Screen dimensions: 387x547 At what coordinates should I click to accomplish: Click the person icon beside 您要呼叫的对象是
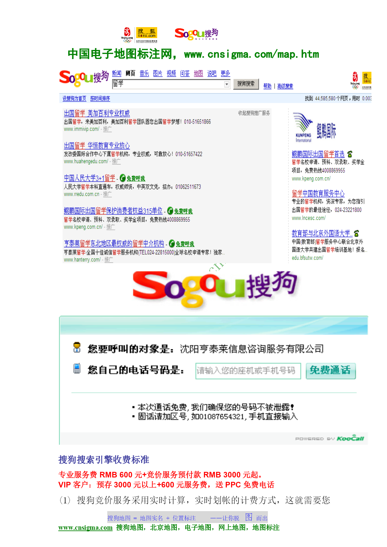pyautogui.click(x=77, y=347)
